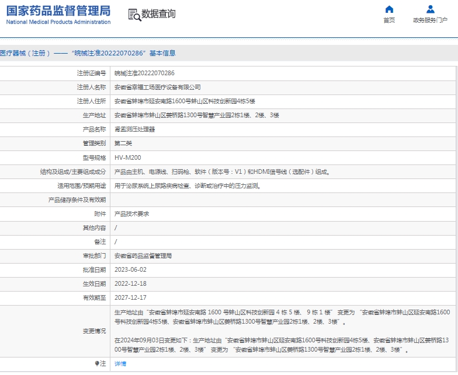Click effective date 2022-12-18

pos(130,283)
